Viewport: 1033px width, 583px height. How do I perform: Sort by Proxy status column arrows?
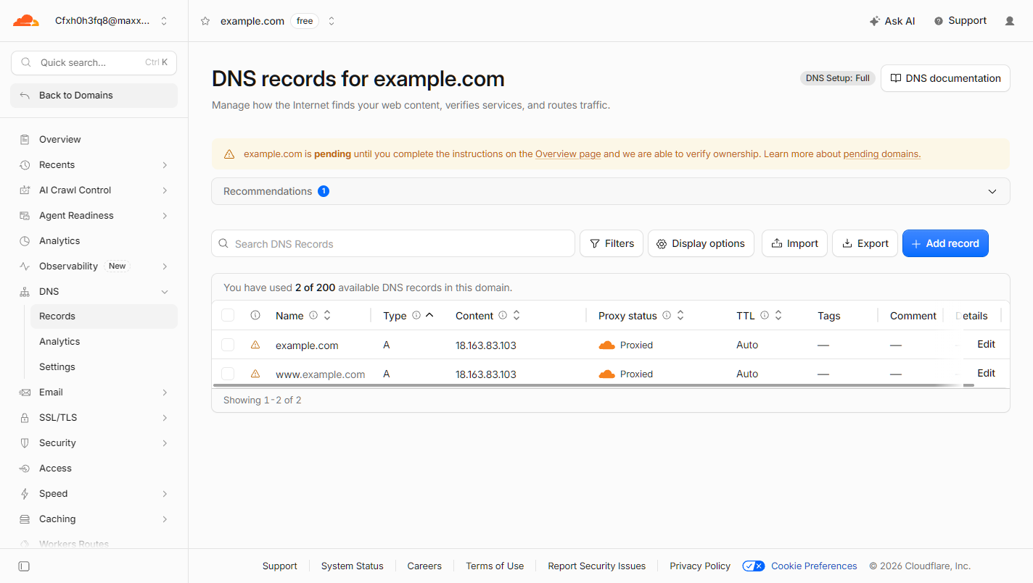coord(680,315)
